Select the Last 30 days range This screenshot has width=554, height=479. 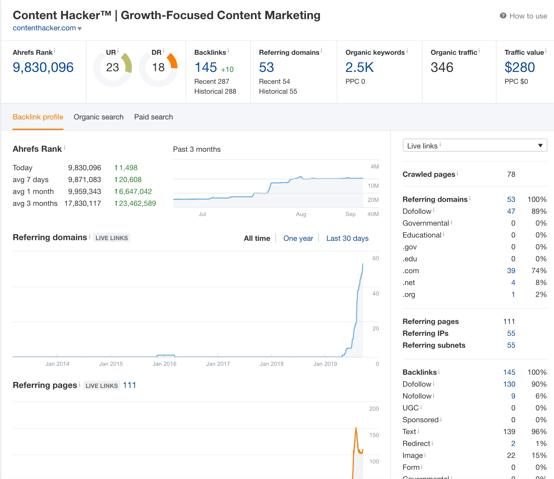coord(347,238)
